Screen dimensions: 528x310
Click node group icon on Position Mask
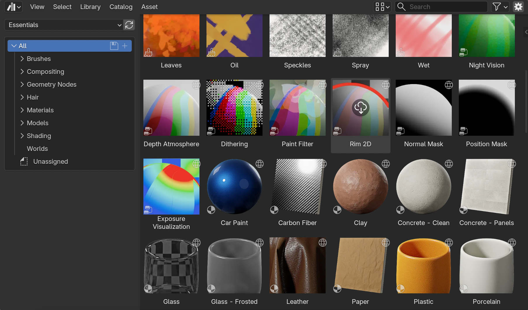click(x=463, y=131)
